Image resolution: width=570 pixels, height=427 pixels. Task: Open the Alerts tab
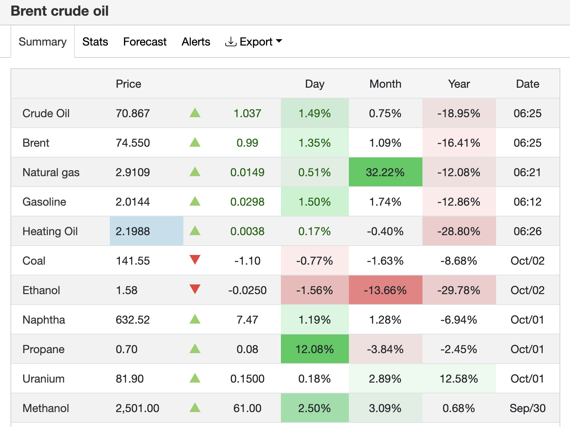click(196, 41)
